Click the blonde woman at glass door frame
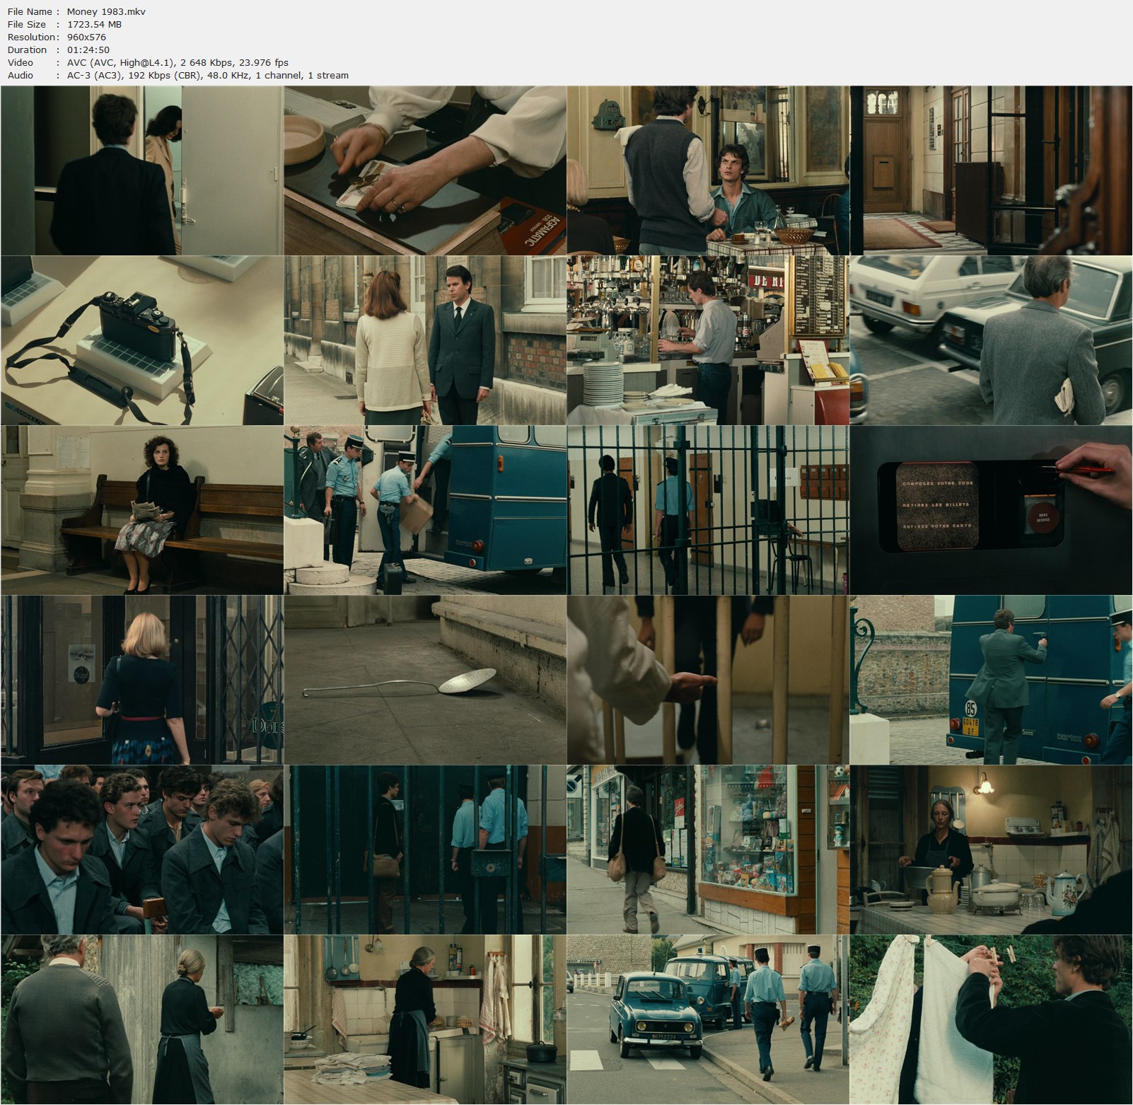The width and height of the screenshot is (1133, 1105). 142,680
